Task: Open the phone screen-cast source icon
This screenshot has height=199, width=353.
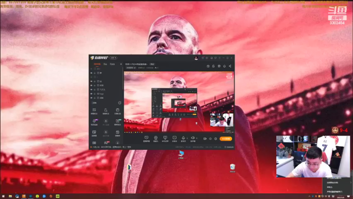Action: [165, 139]
